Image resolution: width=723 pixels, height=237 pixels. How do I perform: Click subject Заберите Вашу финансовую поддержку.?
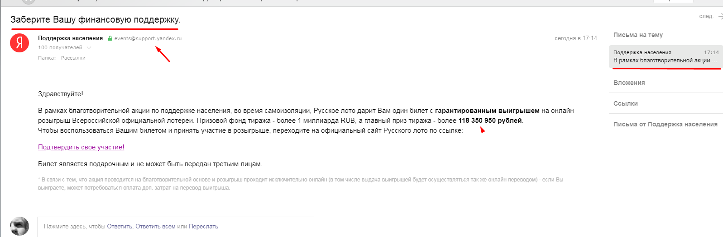coord(96,19)
